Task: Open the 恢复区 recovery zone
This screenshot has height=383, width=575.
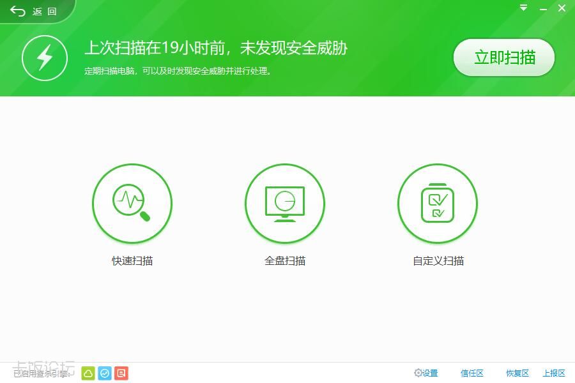Action: (517, 373)
